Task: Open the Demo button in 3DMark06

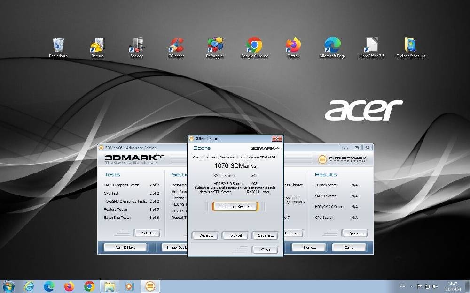Action: click(309, 248)
